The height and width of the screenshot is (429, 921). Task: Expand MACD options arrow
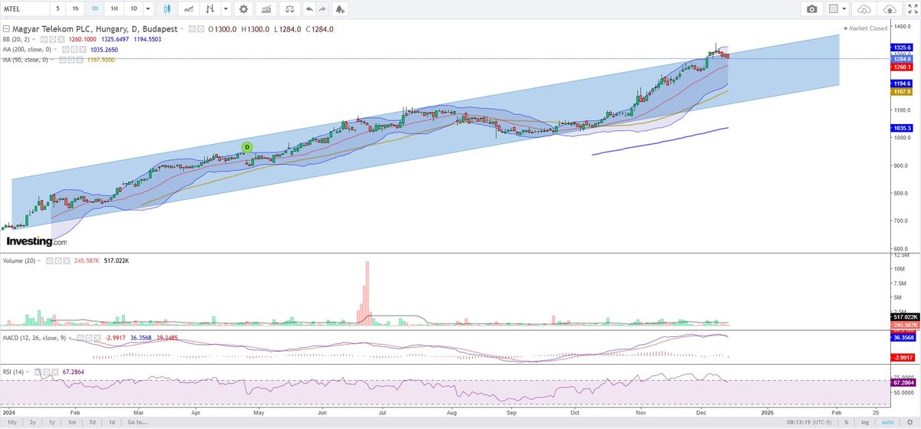pos(69,338)
